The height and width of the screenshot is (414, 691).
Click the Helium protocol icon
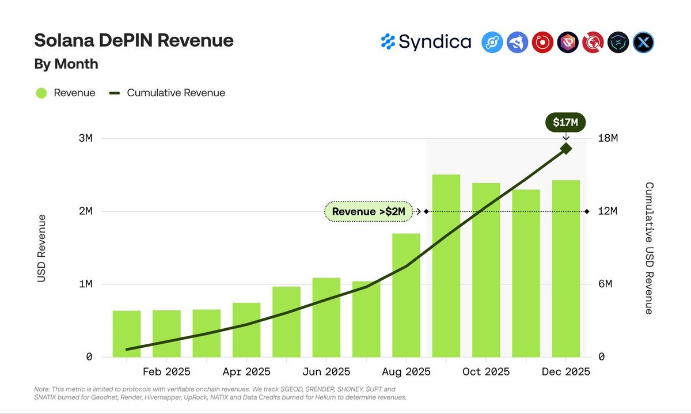pyautogui.click(x=492, y=42)
